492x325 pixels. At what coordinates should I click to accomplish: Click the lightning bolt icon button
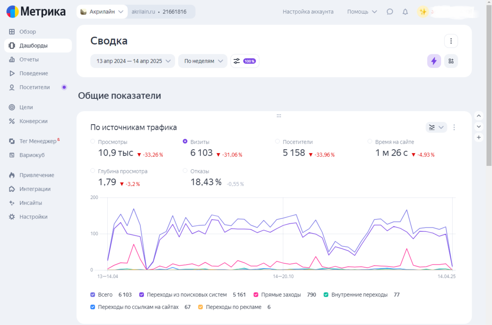click(434, 61)
